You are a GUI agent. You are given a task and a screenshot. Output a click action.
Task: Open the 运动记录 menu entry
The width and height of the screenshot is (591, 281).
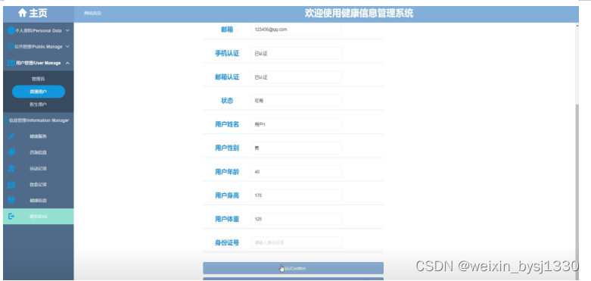click(x=39, y=169)
